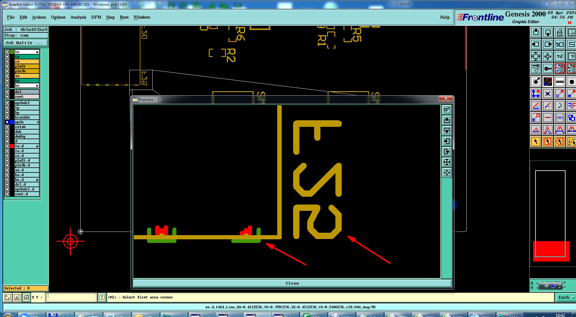Click the red color swatch of layer to.d

12,146
